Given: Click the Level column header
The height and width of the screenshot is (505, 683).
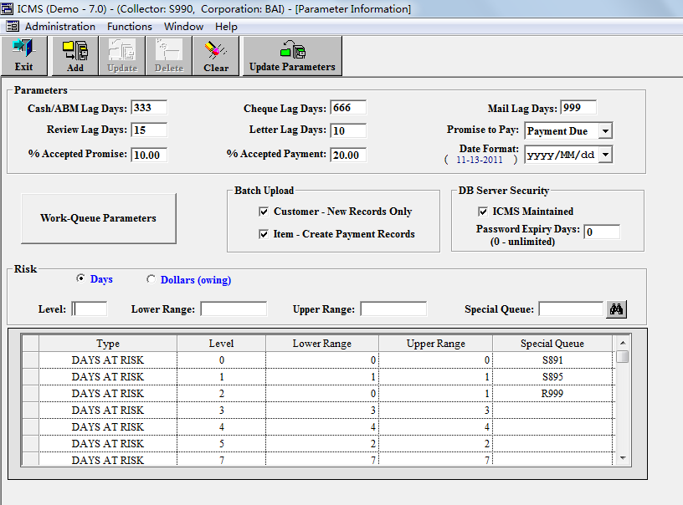Looking at the screenshot, I should [x=221, y=344].
